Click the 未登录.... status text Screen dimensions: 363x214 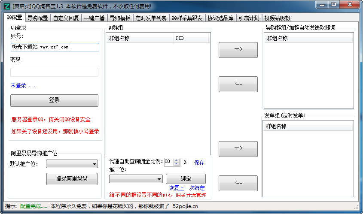pyautogui.click(x=23, y=85)
